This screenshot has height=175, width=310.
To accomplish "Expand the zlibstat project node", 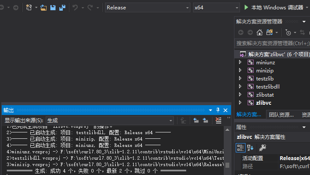I will pyautogui.click(x=240, y=95).
